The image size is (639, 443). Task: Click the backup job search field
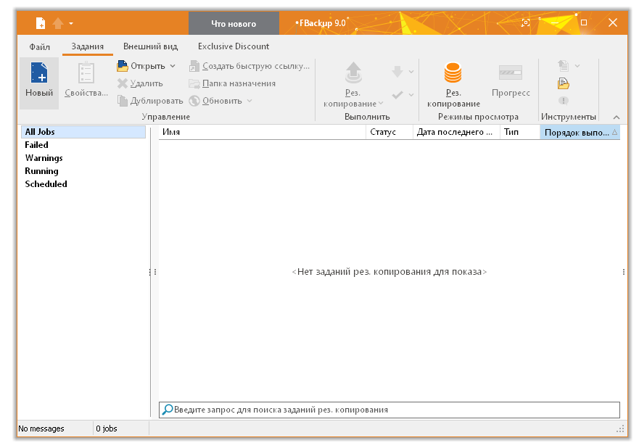[389, 410]
